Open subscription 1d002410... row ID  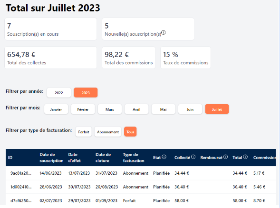coord(21,187)
